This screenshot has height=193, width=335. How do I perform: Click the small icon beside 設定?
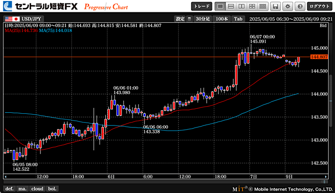(189, 19)
